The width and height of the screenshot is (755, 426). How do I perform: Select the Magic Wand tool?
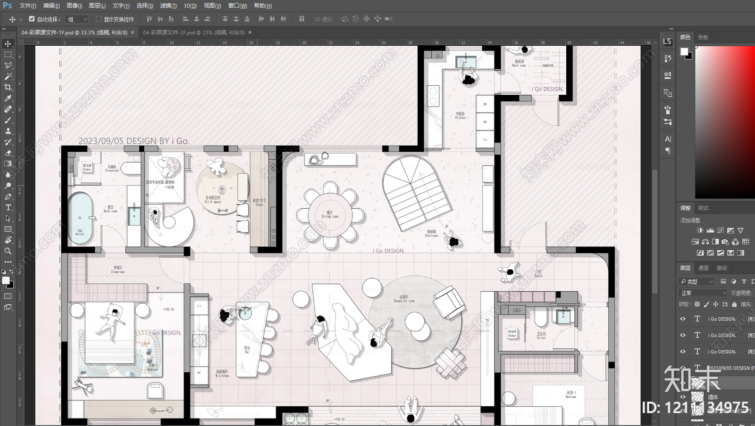[x=8, y=76]
